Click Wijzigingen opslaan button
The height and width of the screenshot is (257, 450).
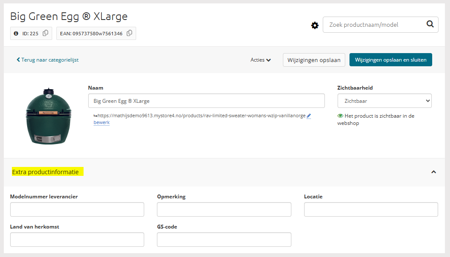click(x=314, y=60)
